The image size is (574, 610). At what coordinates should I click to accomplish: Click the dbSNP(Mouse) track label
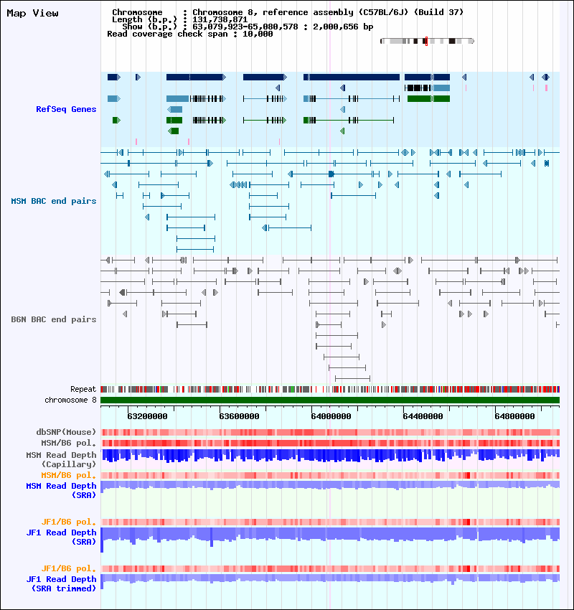(x=66, y=432)
